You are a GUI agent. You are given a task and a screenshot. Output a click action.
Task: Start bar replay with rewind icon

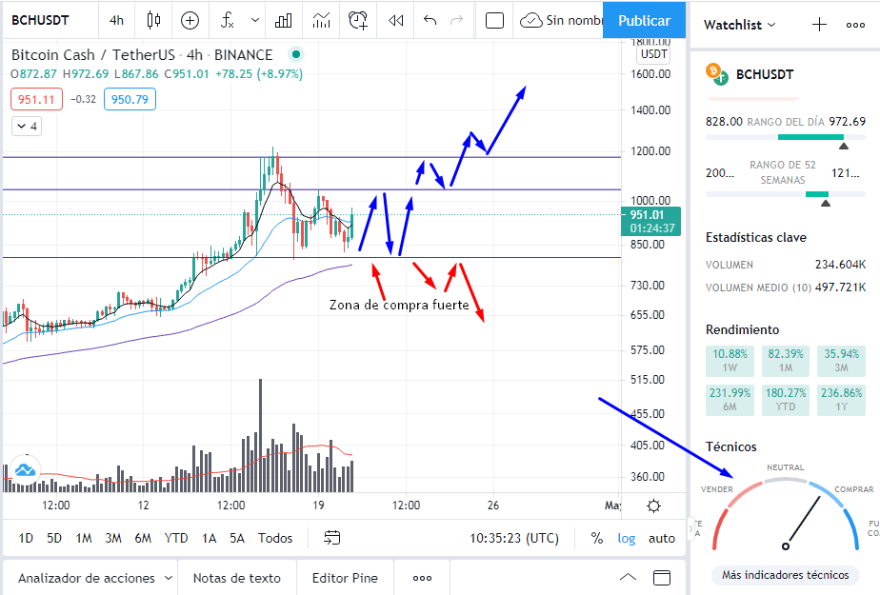pyautogui.click(x=395, y=21)
